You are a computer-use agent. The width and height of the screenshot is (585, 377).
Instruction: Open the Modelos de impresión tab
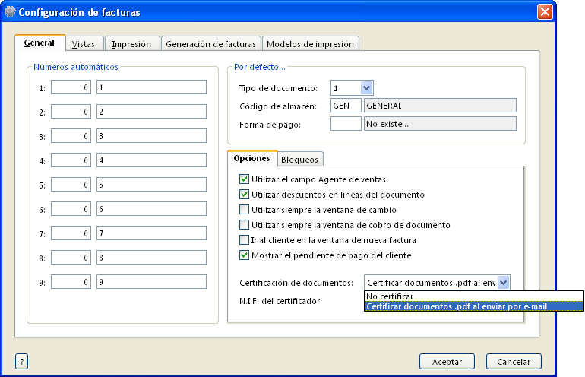click(310, 44)
